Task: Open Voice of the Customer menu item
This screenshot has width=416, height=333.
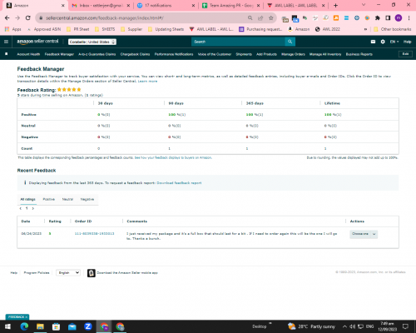Action: tap(215, 54)
